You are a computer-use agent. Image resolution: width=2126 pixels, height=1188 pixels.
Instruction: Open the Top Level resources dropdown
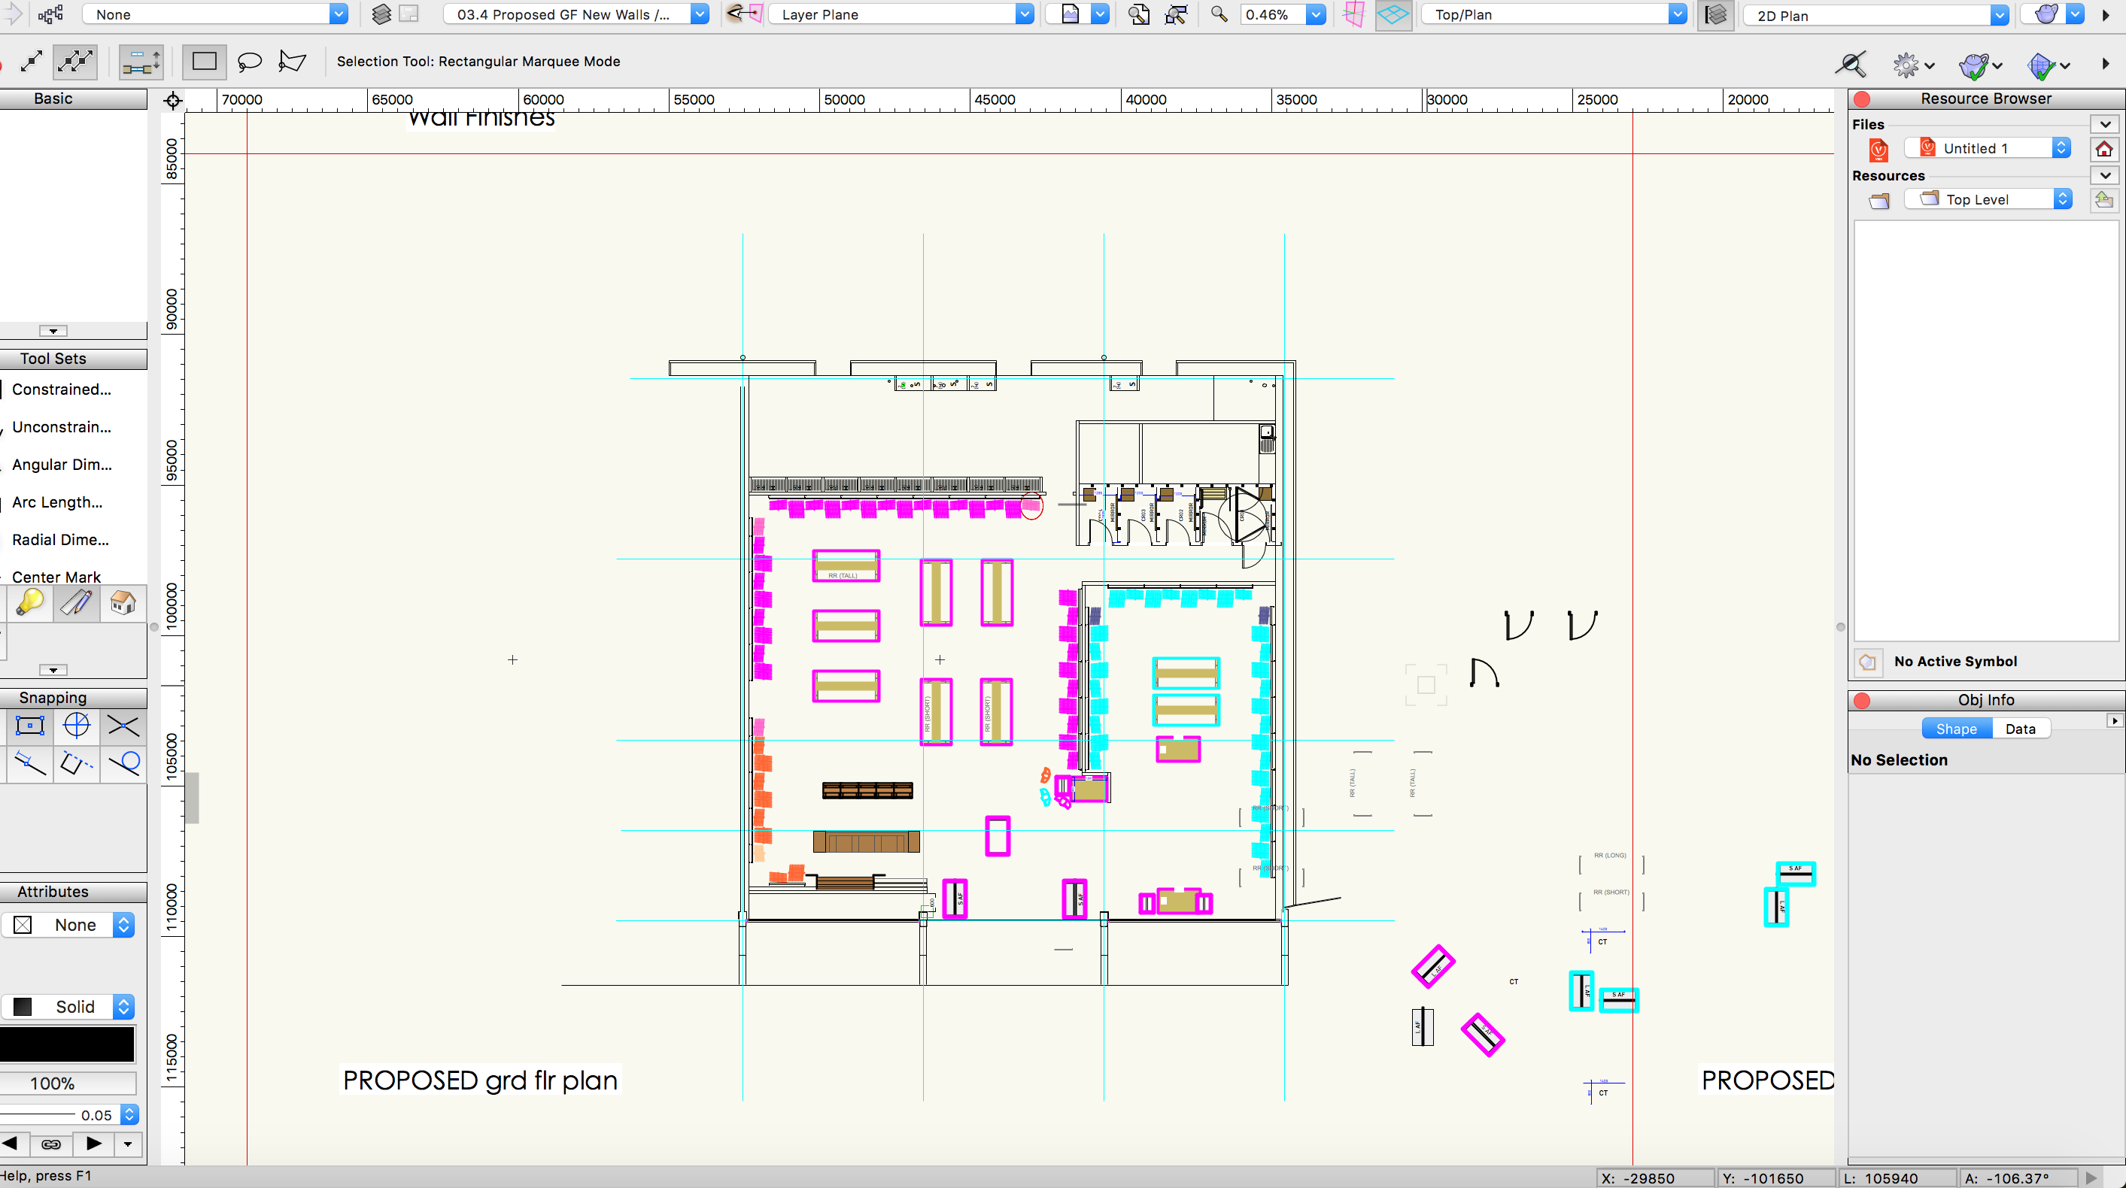point(2064,198)
